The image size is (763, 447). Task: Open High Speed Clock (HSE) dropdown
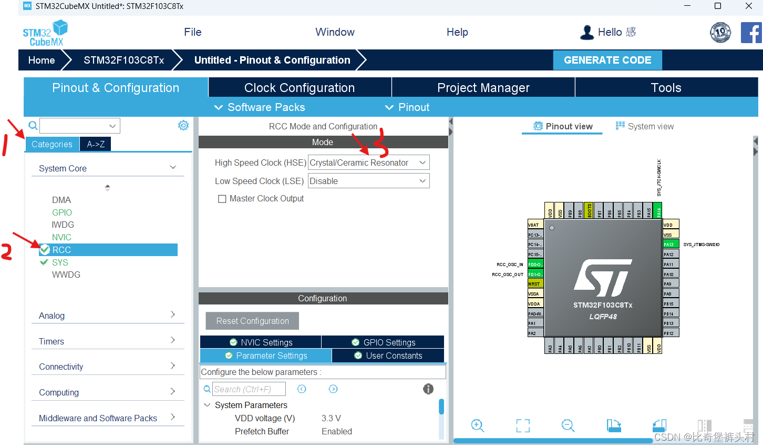(368, 162)
